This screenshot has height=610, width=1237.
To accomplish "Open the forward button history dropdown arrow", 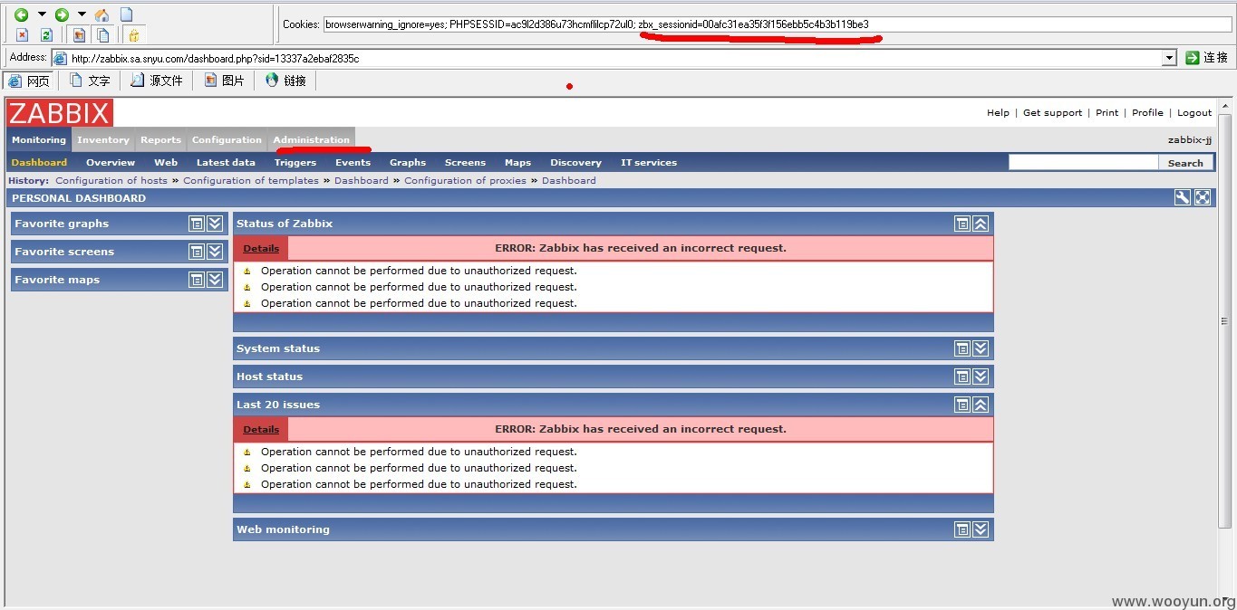I will click(82, 14).
